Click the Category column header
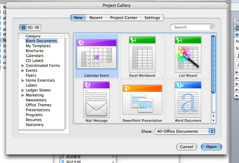The height and width of the screenshot is (163, 239). [x=41, y=36]
